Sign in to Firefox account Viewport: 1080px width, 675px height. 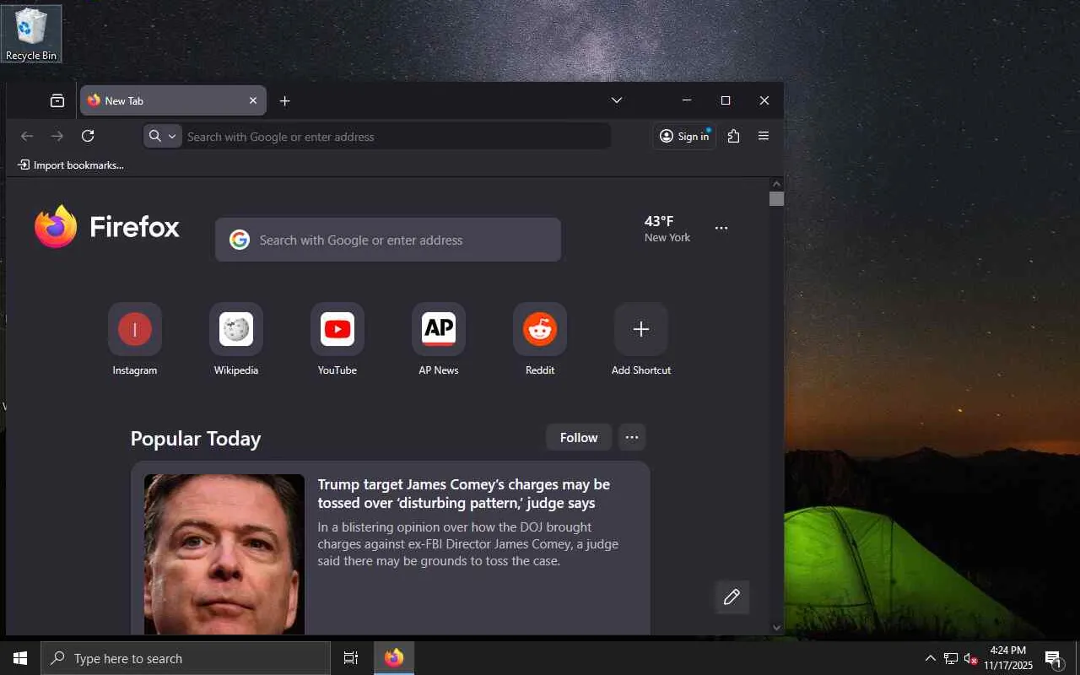(x=684, y=136)
